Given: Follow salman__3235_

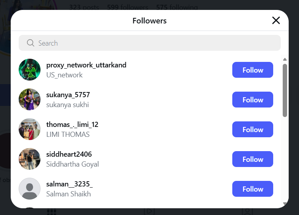Looking at the screenshot, I should (x=253, y=189).
